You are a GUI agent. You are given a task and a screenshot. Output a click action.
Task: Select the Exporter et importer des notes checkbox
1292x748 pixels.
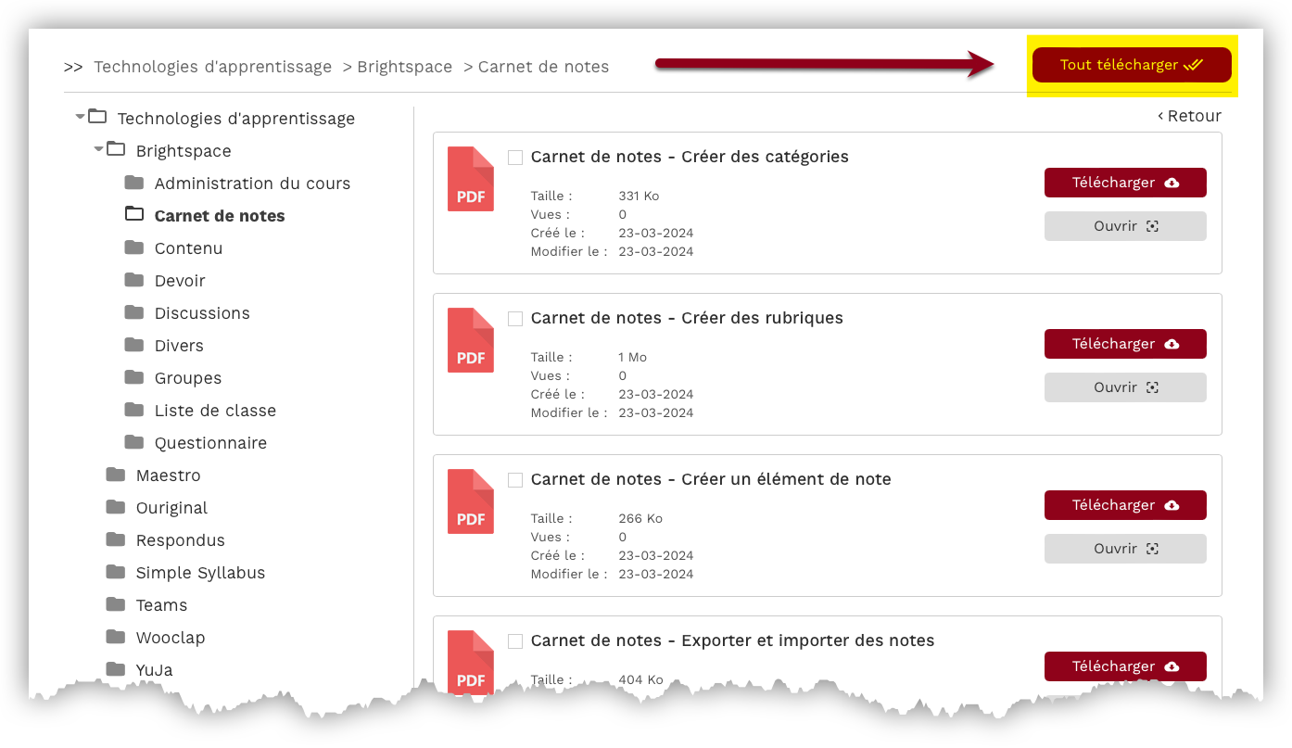click(515, 641)
